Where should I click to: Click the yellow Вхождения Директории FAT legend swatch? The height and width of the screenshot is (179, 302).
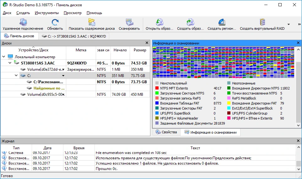click(229, 103)
